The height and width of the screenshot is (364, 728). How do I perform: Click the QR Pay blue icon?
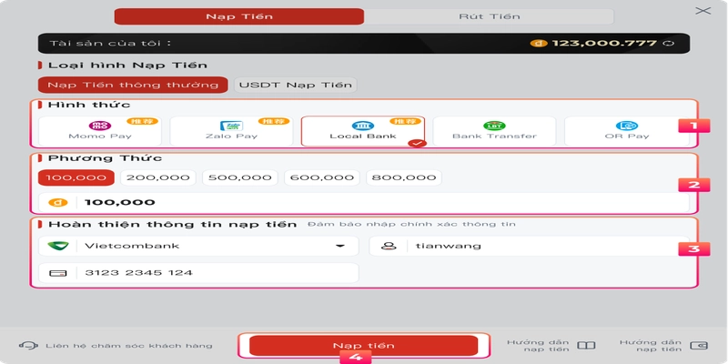pos(627,126)
